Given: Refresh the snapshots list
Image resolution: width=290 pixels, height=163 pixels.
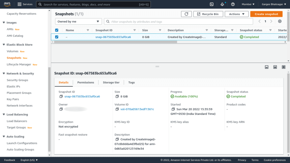Looking at the screenshot, I should [186, 14].
